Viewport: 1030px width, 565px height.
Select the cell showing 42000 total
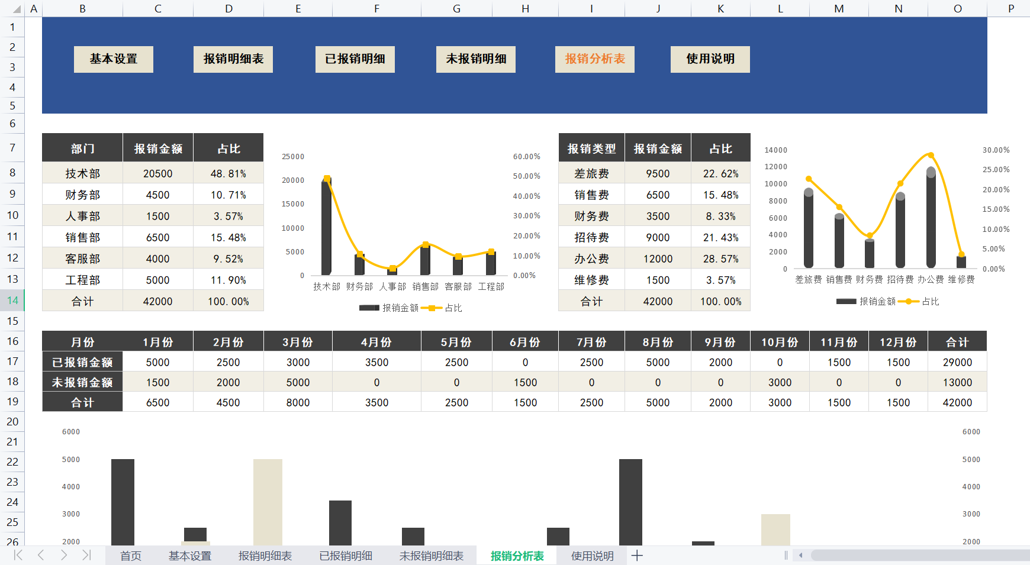pos(157,301)
